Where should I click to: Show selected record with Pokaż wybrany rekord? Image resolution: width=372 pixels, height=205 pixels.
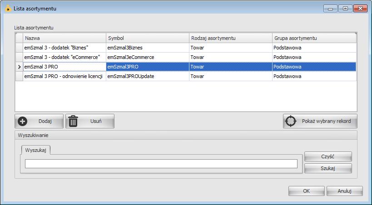pos(320,121)
